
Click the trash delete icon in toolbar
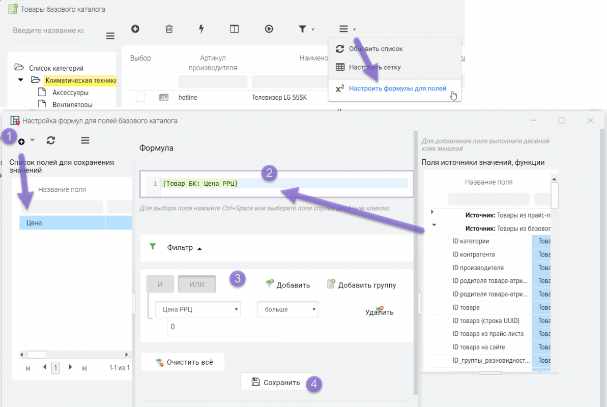point(169,29)
